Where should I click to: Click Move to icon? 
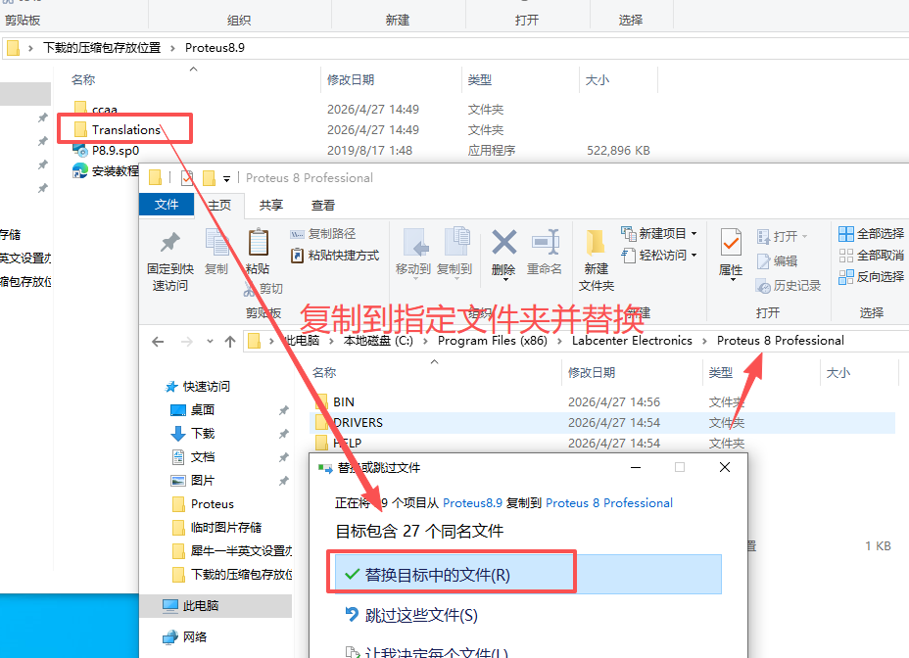(x=413, y=242)
